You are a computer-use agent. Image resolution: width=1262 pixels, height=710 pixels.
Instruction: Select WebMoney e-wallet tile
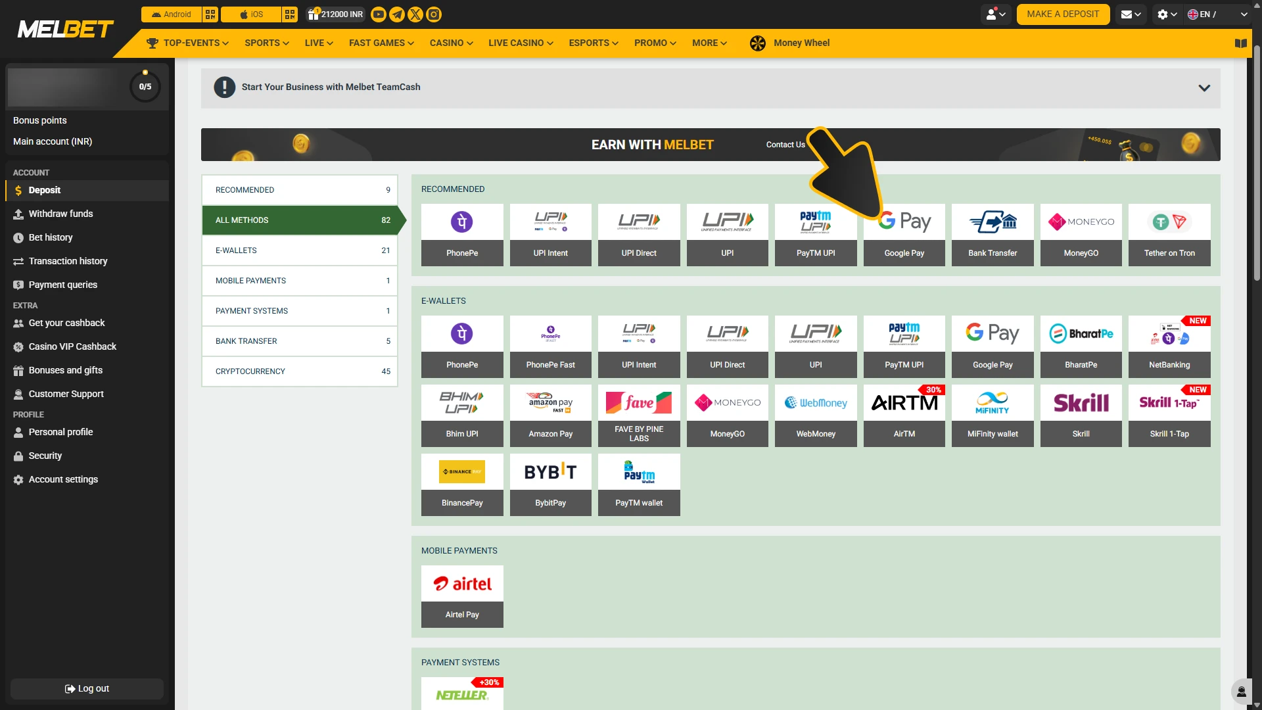coord(816,415)
